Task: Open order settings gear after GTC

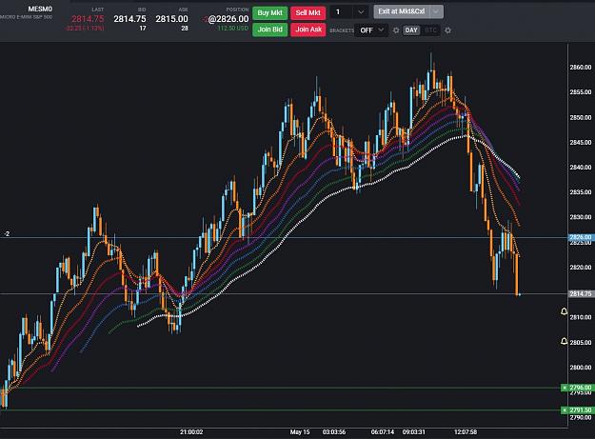Action: (447, 30)
